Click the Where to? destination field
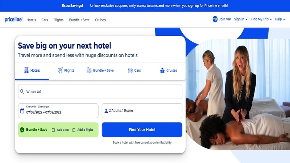 (100, 92)
